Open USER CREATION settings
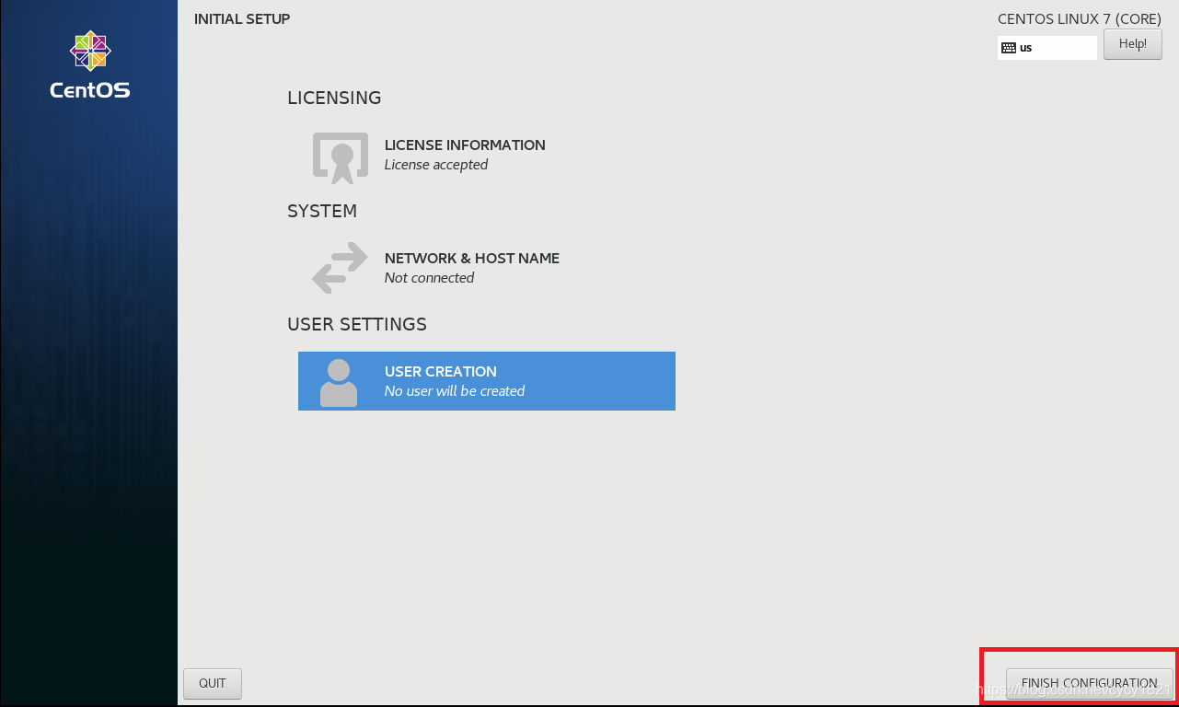This screenshot has height=707, width=1179. [487, 381]
